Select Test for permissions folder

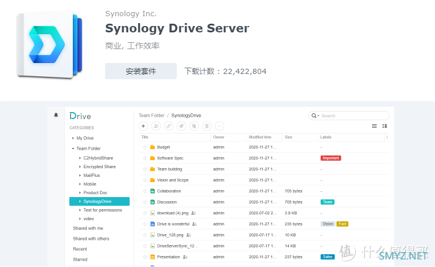103,210
